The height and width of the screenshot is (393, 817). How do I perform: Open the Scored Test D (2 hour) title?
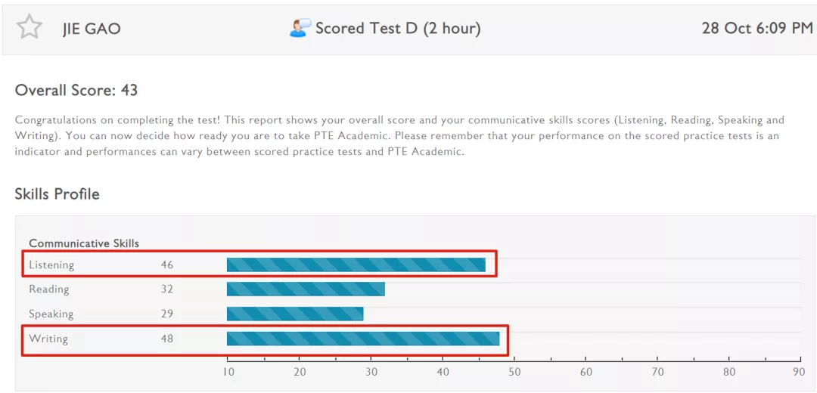coord(398,28)
